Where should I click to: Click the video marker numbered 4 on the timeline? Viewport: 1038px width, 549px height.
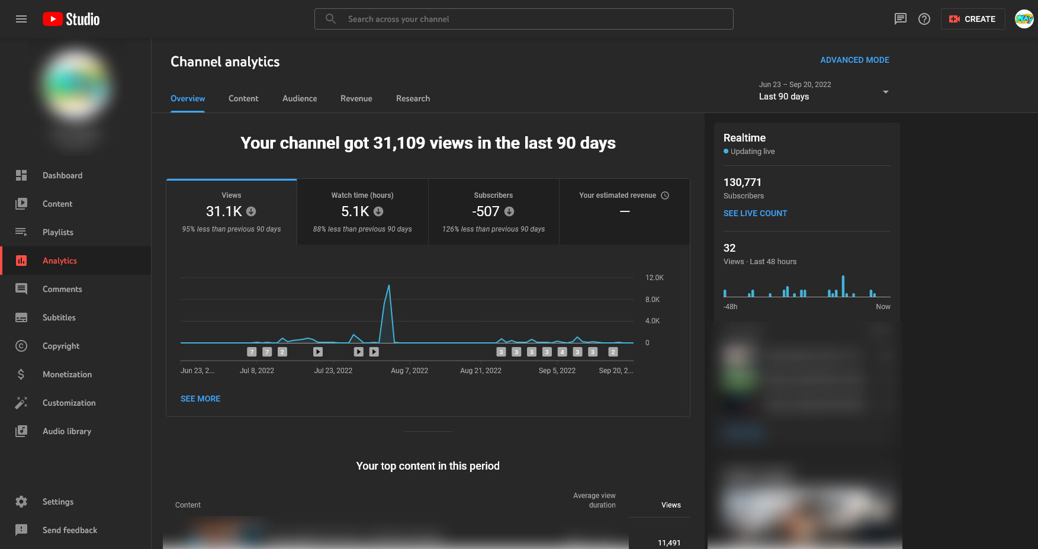562,352
